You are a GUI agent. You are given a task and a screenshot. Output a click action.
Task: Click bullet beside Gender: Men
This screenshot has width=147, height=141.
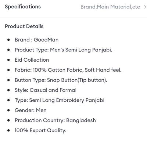coord(8,110)
